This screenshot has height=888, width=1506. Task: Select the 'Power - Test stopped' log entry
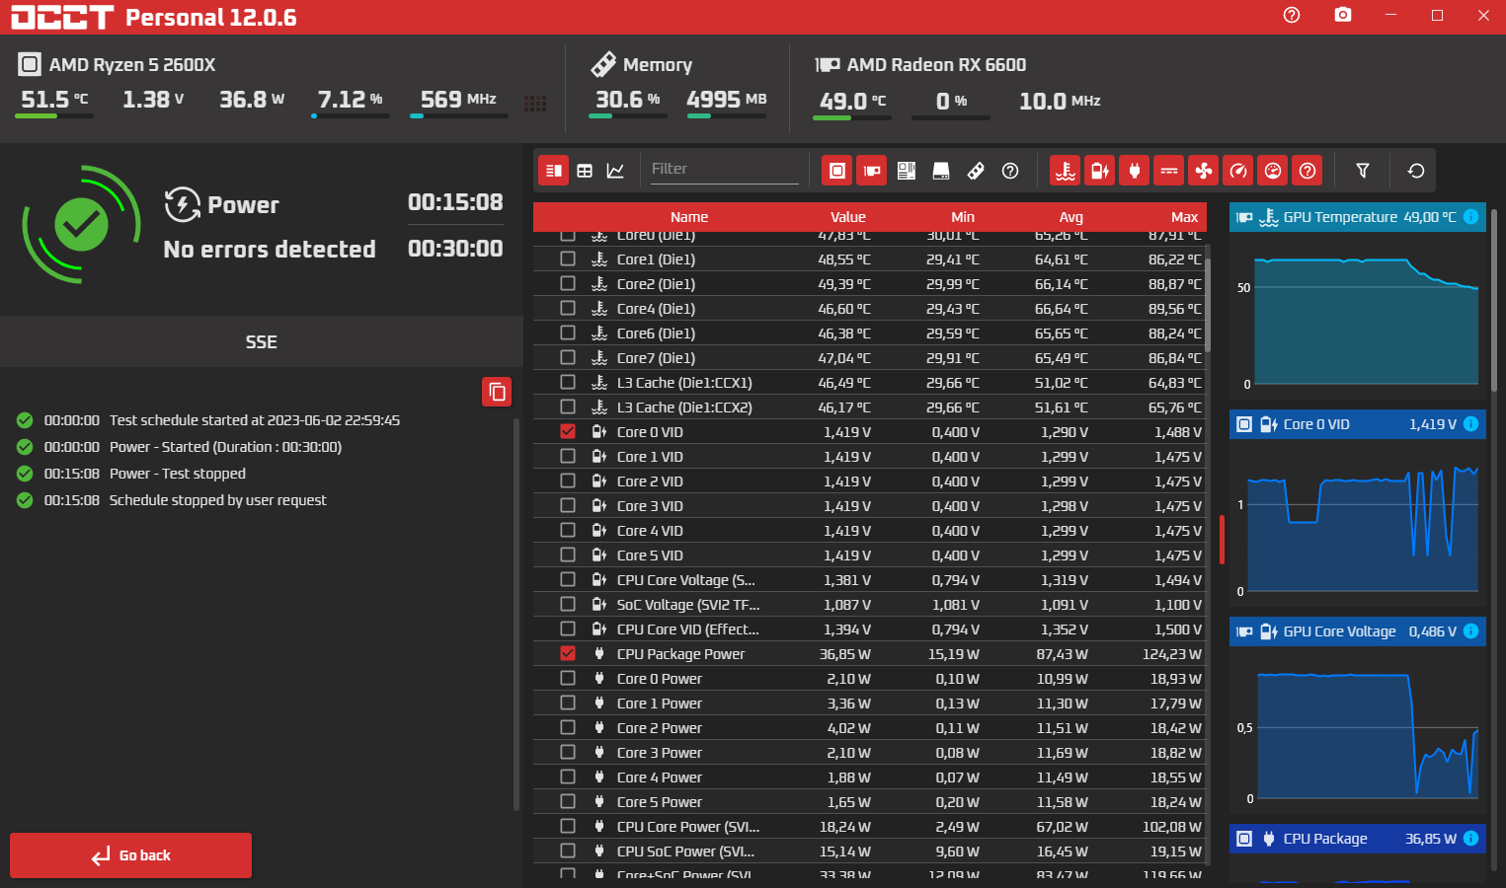(x=178, y=474)
